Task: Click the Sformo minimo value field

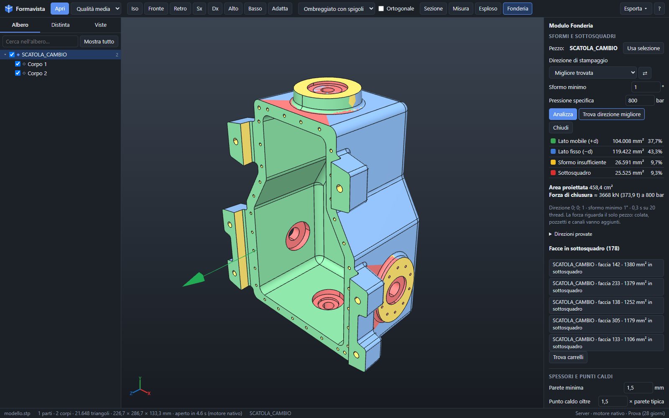Action: coord(646,87)
